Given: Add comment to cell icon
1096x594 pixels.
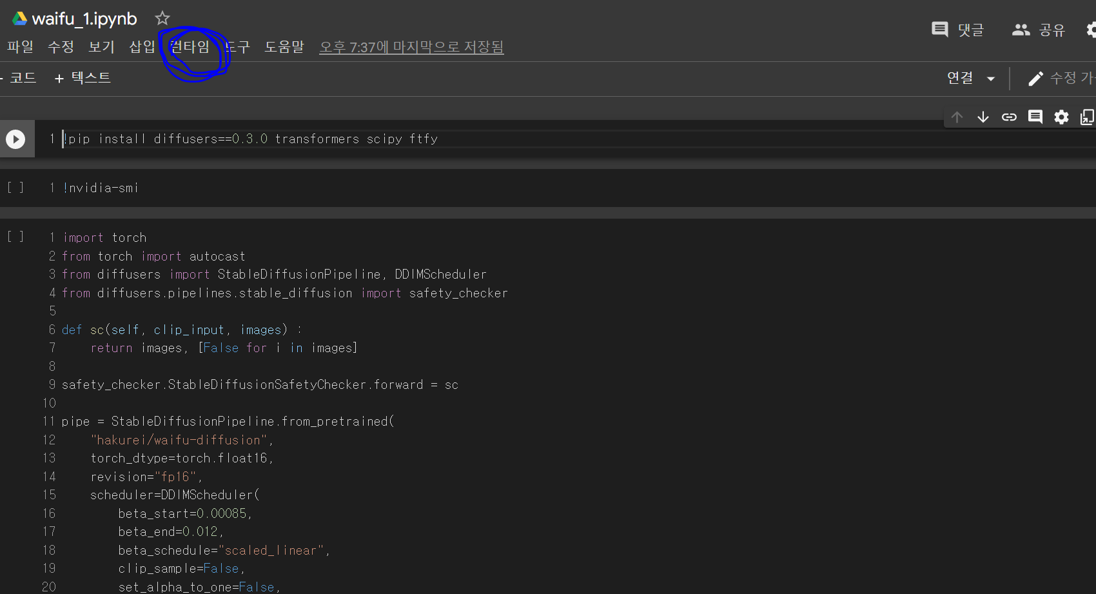Looking at the screenshot, I should point(1035,117).
